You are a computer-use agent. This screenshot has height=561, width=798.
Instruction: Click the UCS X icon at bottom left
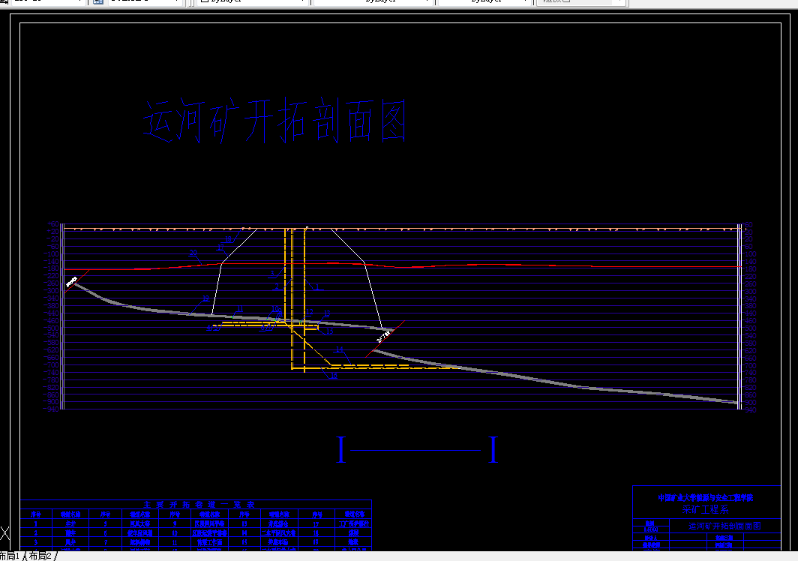coord(4,533)
